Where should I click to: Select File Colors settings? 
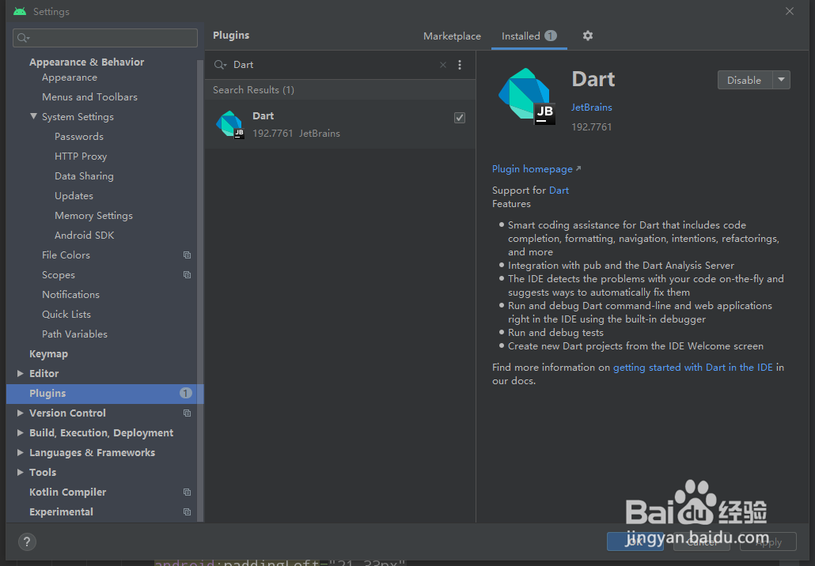tap(66, 255)
